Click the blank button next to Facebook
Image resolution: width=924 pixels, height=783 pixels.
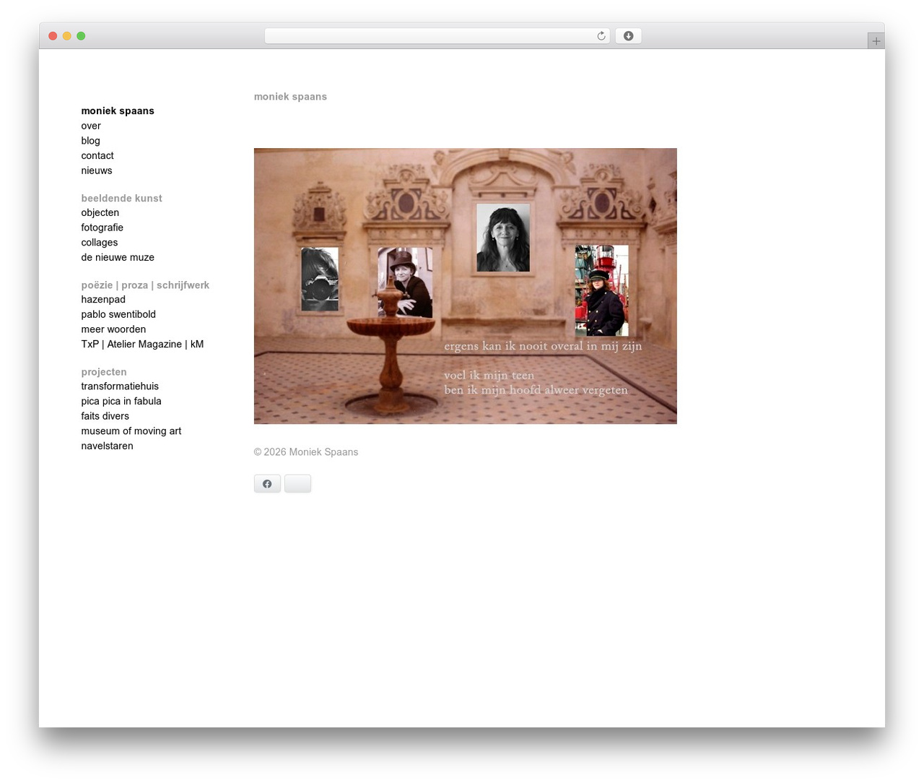click(x=297, y=483)
